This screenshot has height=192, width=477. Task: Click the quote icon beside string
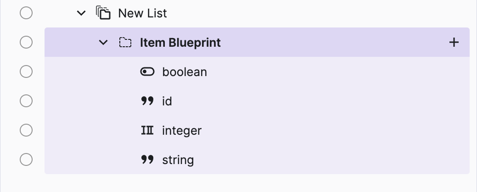[147, 160]
